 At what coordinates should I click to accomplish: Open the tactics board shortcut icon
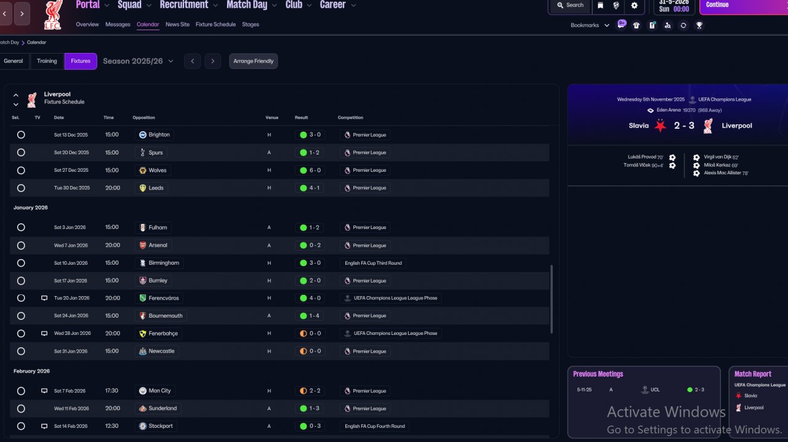pyautogui.click(x=653, y=25)
